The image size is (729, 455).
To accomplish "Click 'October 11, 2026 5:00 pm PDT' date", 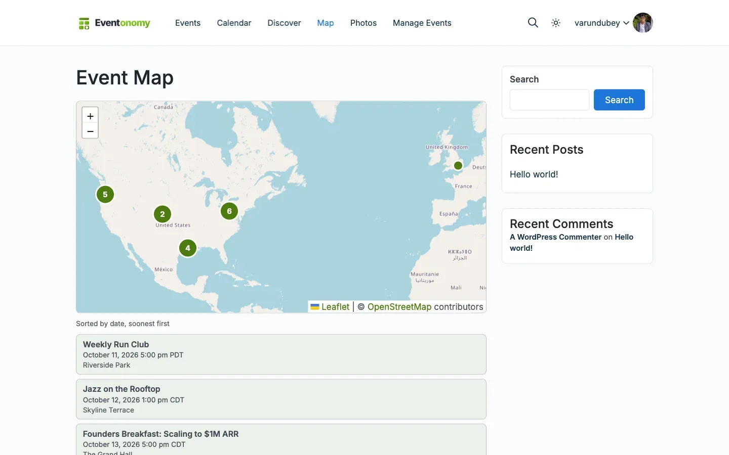I will [133, 355].
